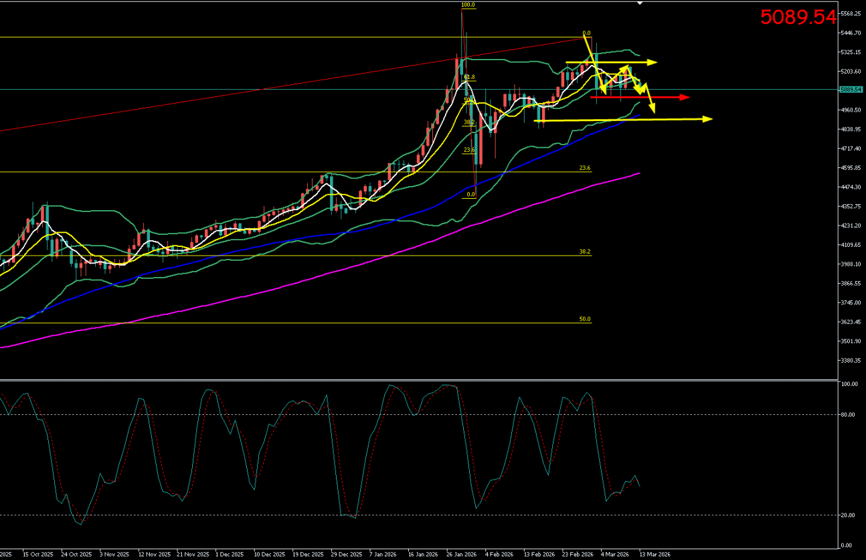Click the 50.0 retracement label on right
Screen dimensions: 866x560
[x=585, y=319]
